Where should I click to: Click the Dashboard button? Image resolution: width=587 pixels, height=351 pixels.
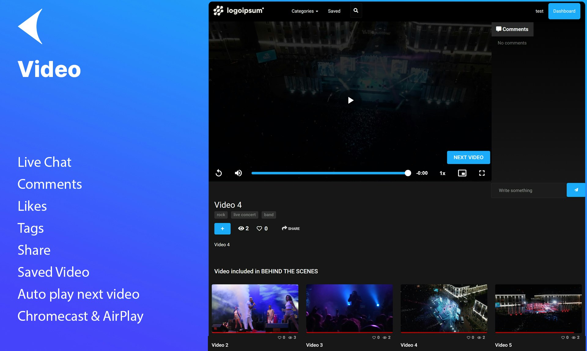click(x=564, y=11)
